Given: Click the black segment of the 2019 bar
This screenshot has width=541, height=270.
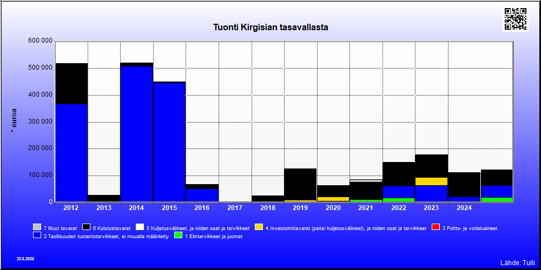Looking at the screenshot, I should click(300, 184).
